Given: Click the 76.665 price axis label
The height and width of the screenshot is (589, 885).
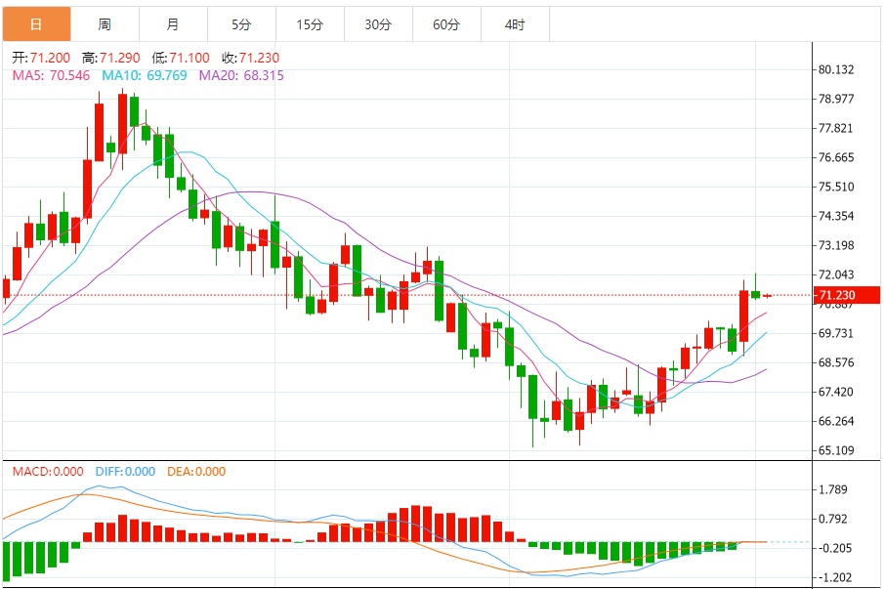Looking at the screenshot, I should [x=836, y=157].
